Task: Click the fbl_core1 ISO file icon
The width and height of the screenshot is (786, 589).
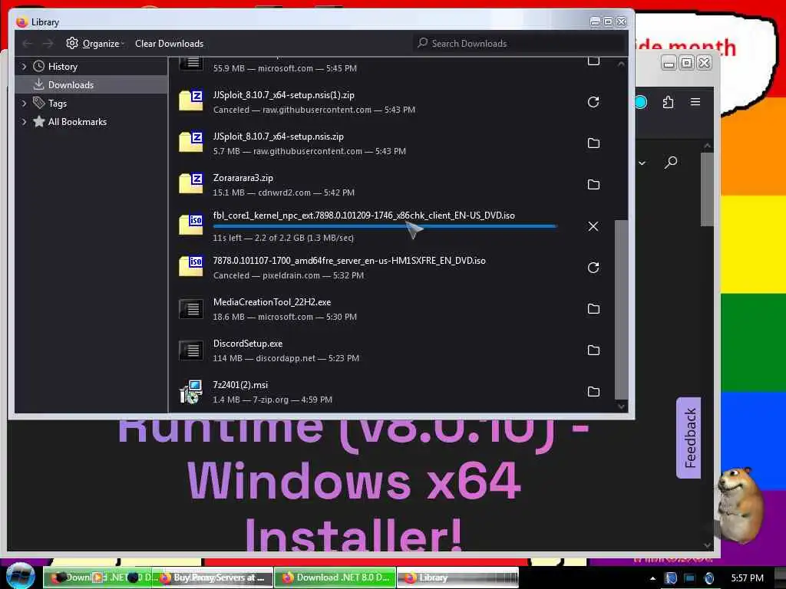Action: pos(191,225)
